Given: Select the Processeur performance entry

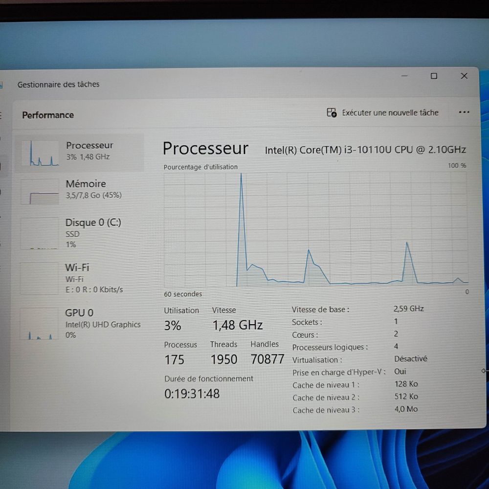Looking at the screenshot, I should point(80,153).
